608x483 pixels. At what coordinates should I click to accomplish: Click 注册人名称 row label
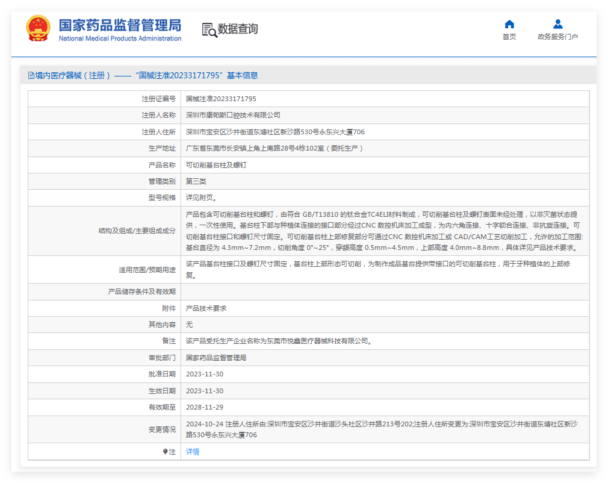[158, 115]
